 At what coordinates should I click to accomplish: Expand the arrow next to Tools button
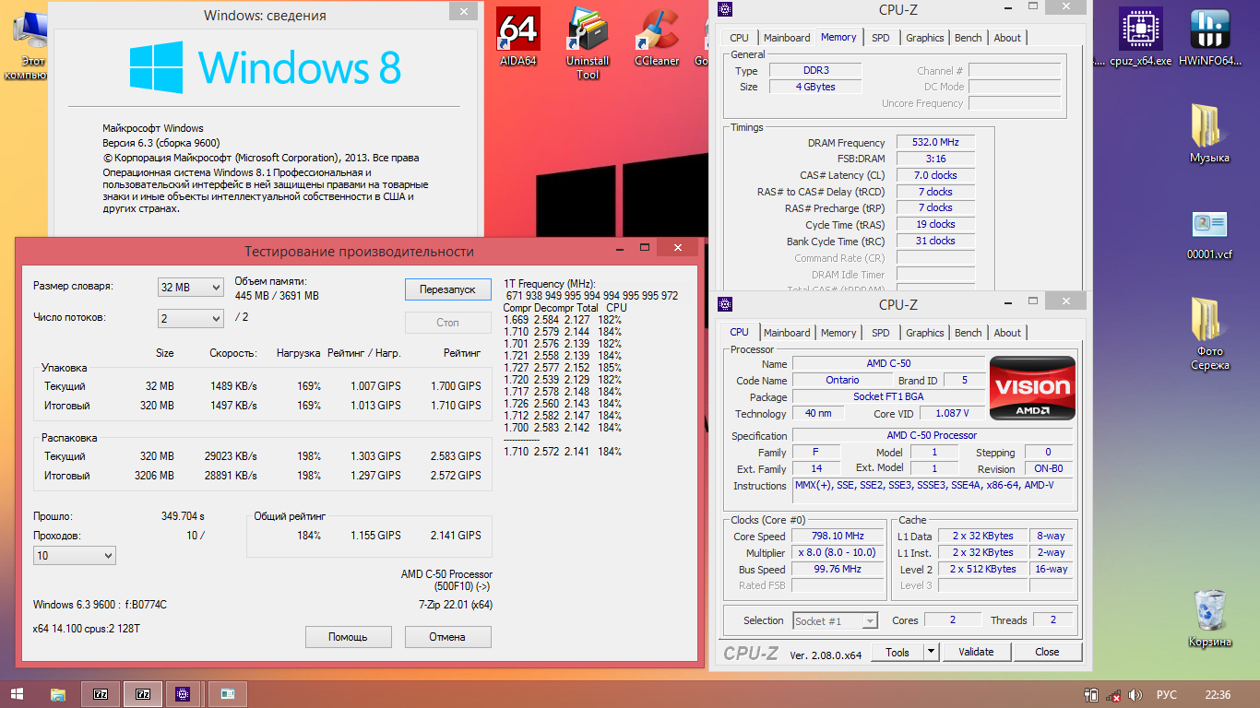coord(931,652)
